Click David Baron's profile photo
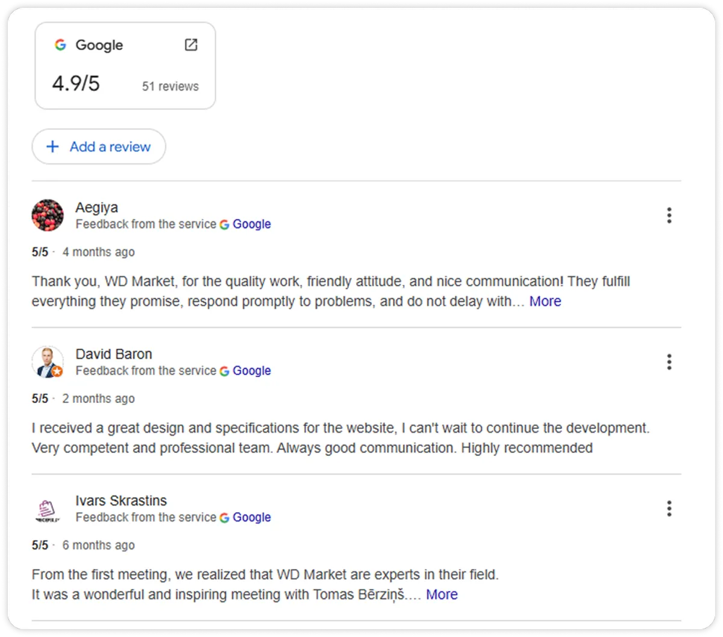The width and height of the screenshot is (723, 637). (48, 362)
